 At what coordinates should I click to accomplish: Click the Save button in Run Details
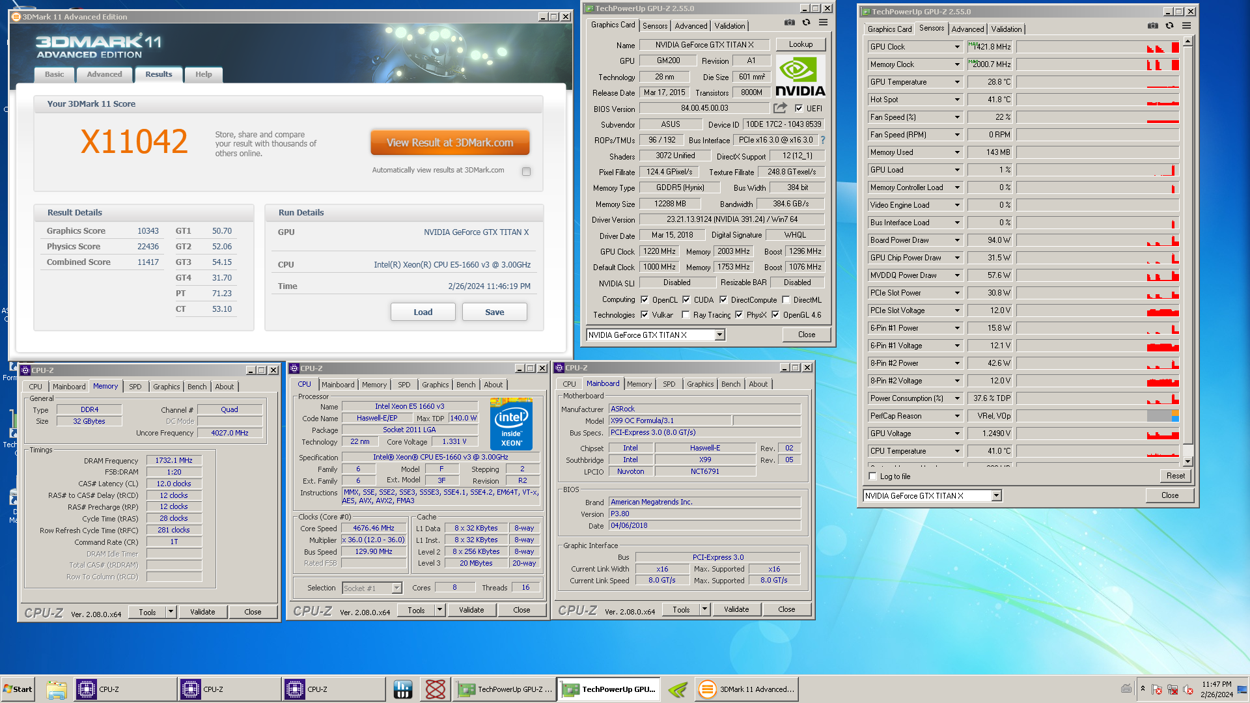tap(495, 312)
